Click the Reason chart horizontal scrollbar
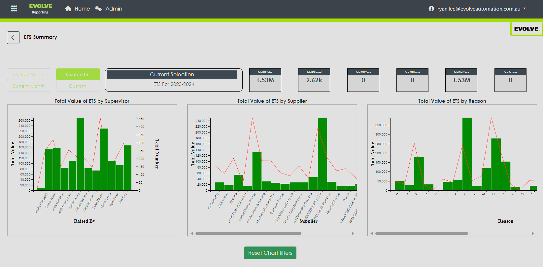543x267 pixels. 422,233
